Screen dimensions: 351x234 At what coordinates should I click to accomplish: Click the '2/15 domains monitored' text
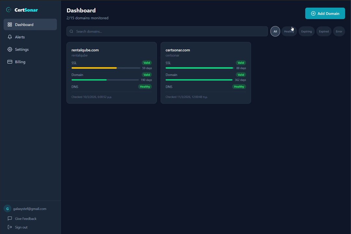[87, 18]
